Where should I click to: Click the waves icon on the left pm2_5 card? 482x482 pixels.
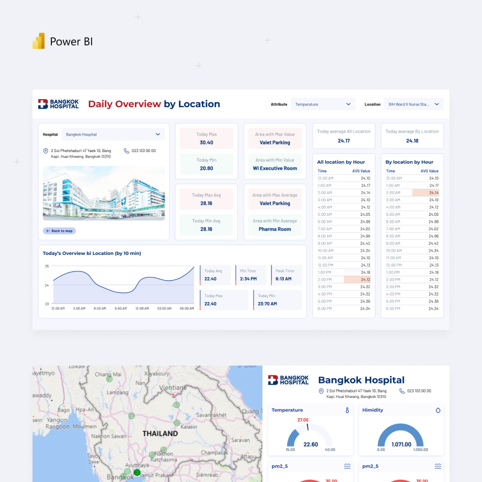point(348,466)
